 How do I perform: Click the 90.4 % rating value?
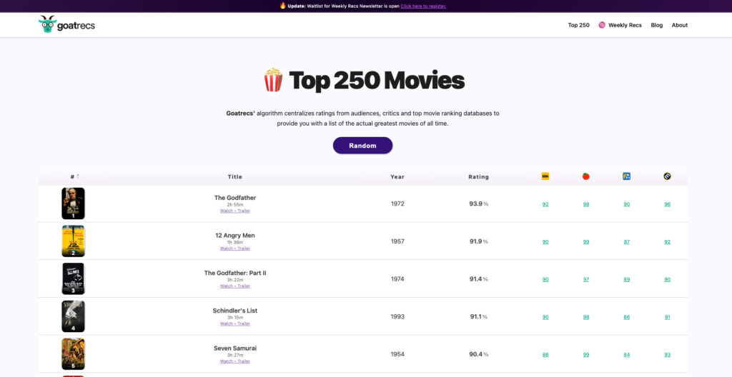pyautogui.click(x=478, y=355)
